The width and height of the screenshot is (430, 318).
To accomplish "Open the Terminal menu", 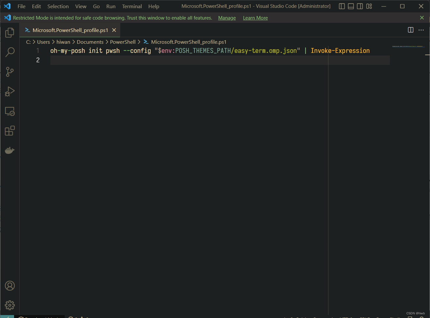I will (x=132, y=6).
